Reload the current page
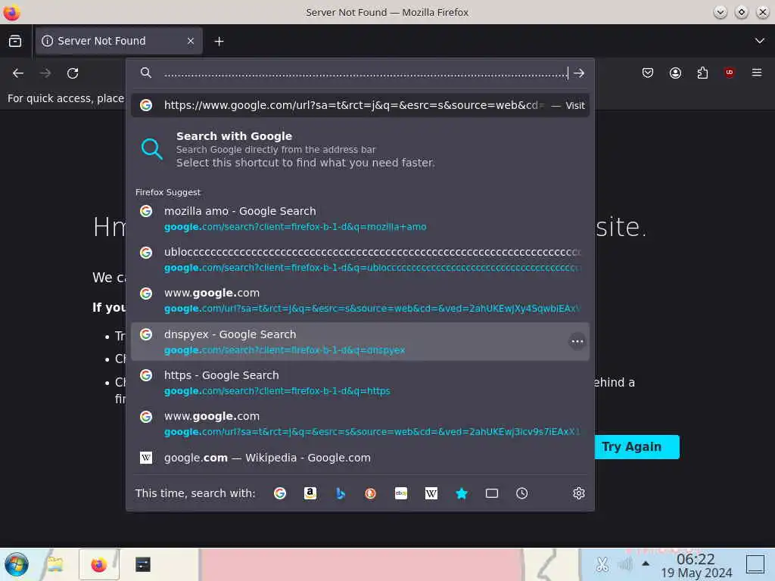 point(73,73)
